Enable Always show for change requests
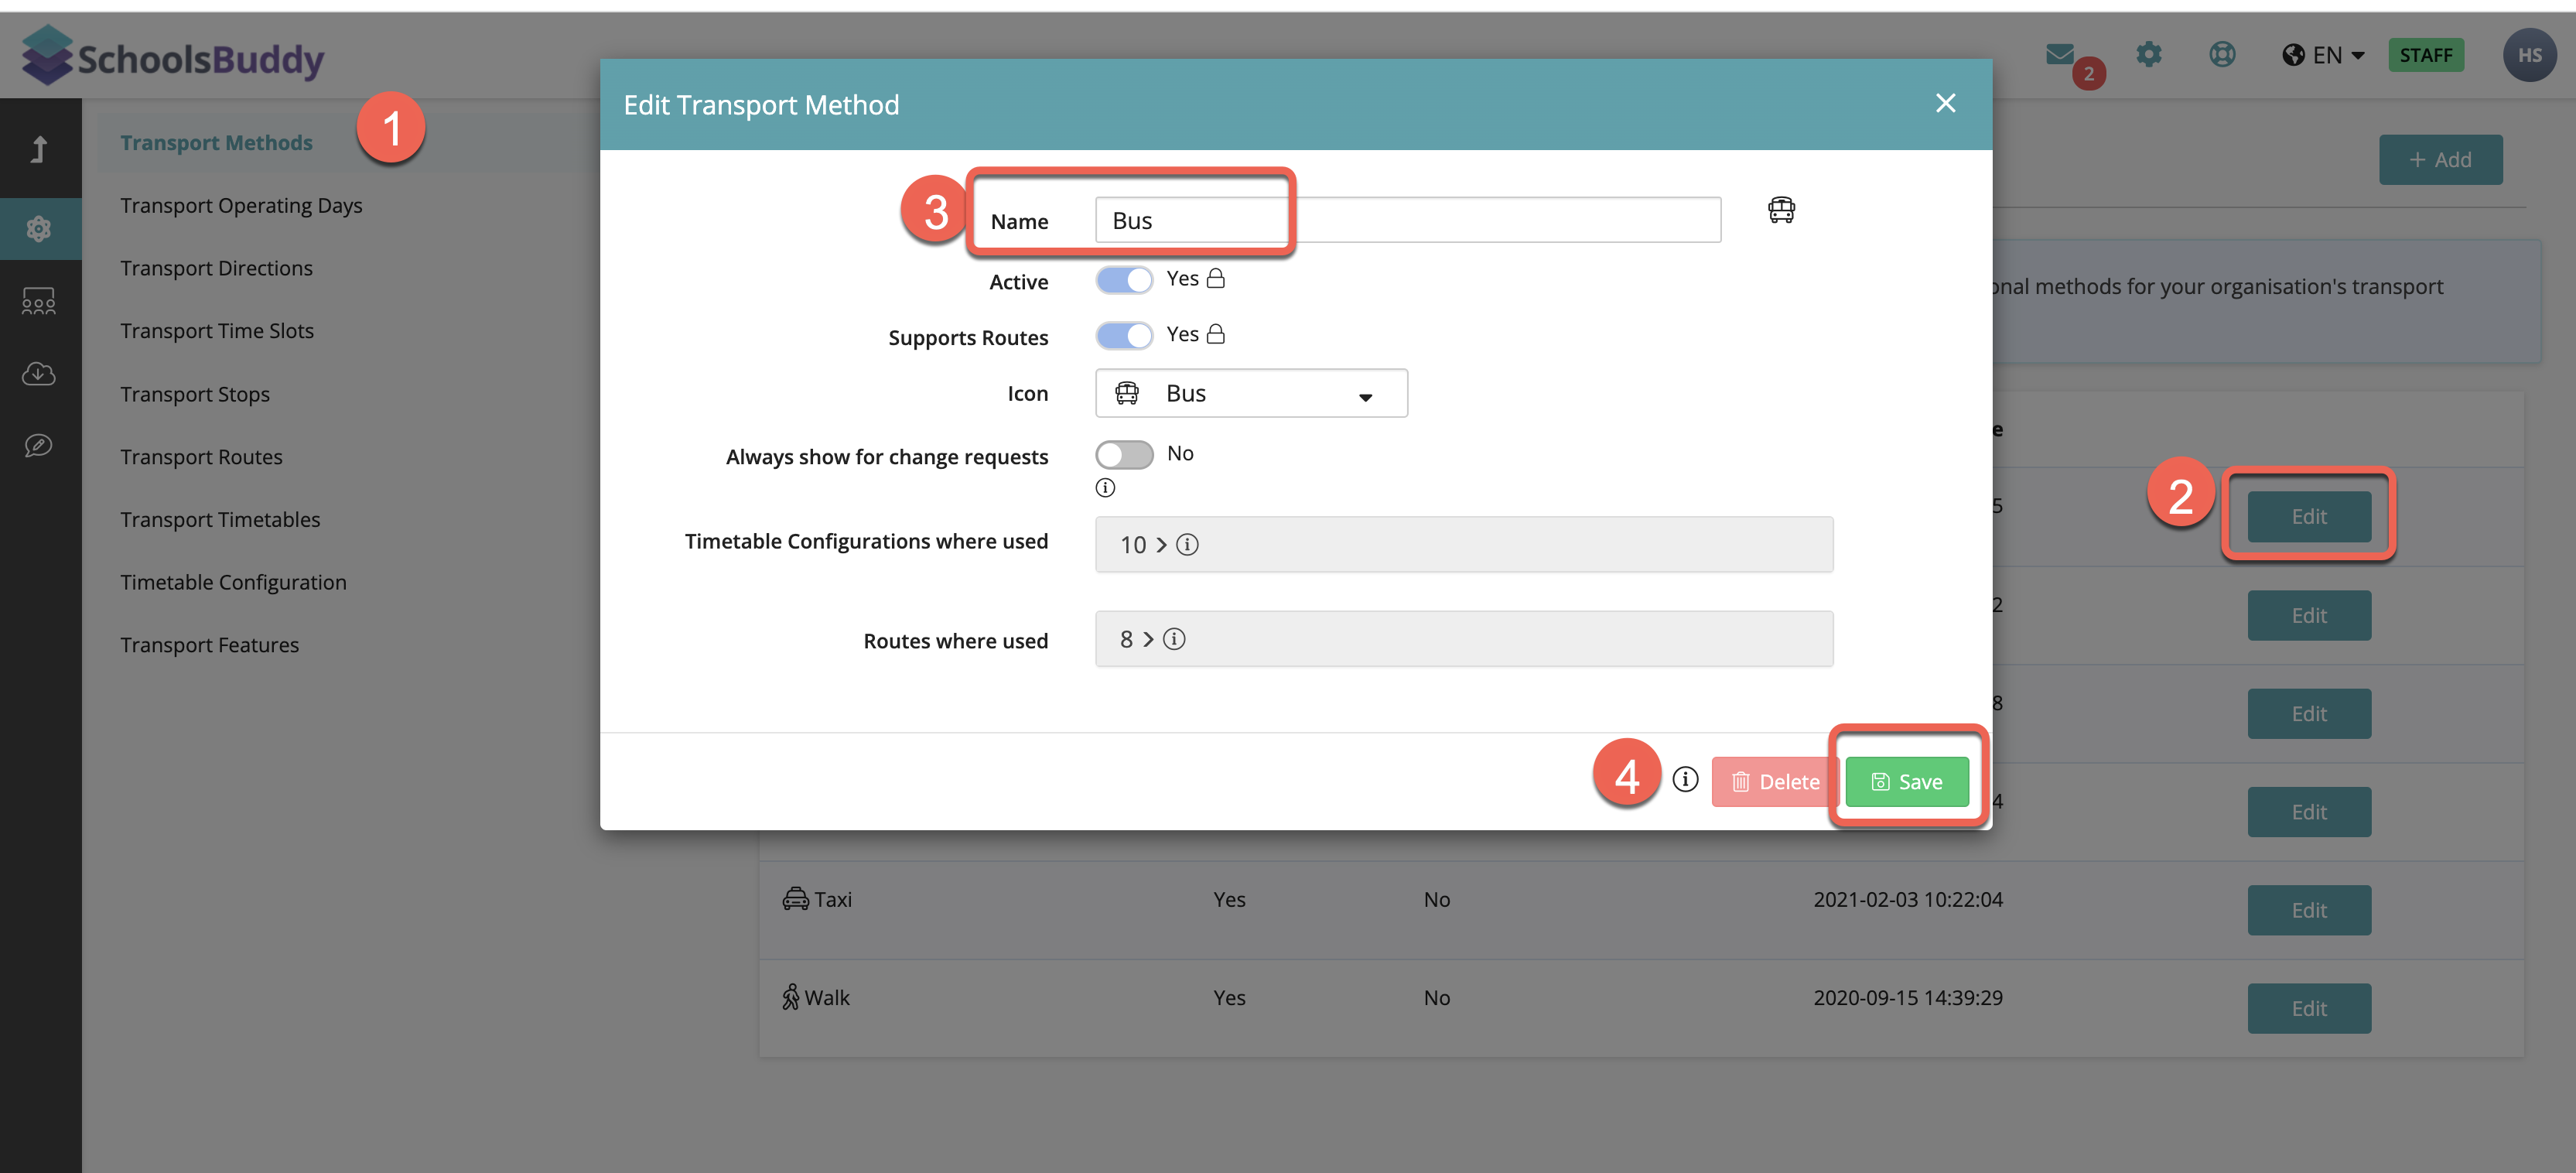The width and height of the screenshot is (2576, 1173). pos(1124,455)
